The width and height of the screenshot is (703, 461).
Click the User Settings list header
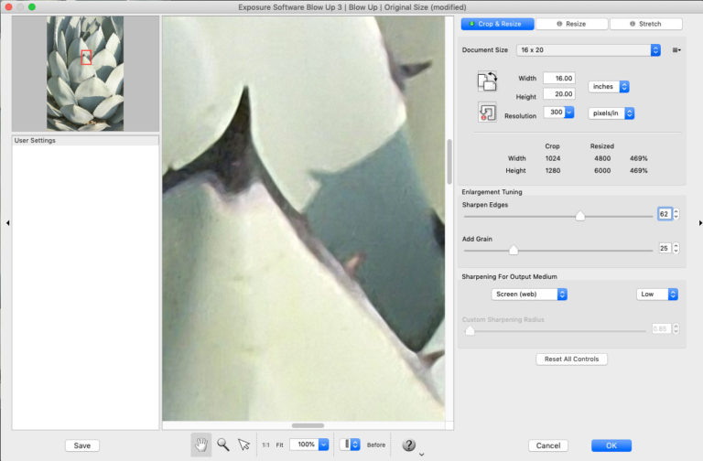click(85, 140)
